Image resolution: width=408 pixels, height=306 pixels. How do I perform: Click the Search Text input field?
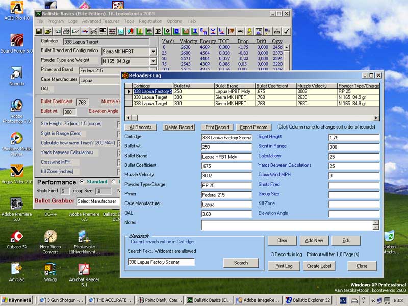161,262
